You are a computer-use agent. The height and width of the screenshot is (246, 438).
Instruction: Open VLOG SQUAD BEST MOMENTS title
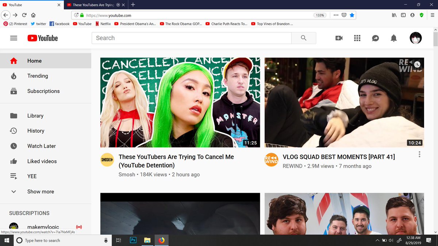(339, 157)
